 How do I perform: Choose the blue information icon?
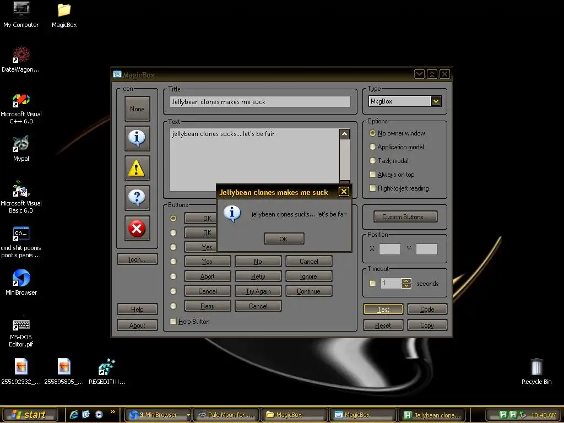coord(137,138)
